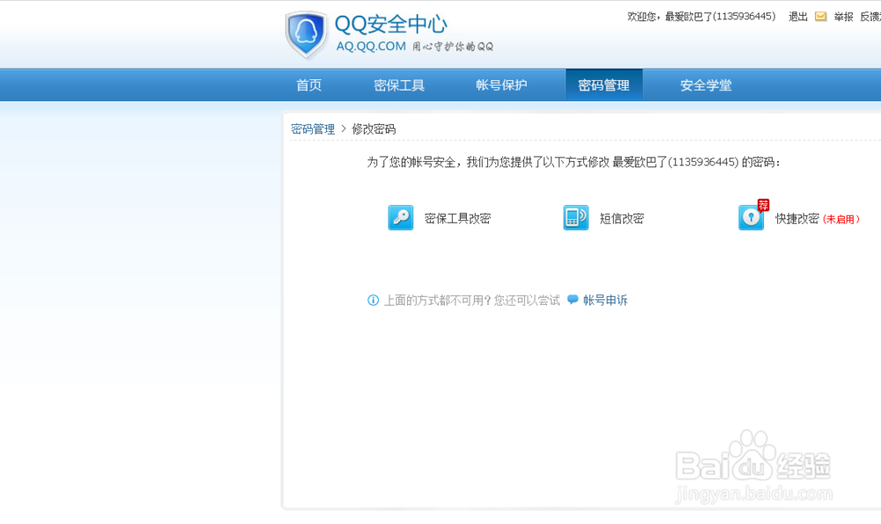
Task: Click the QQ Security Center shield logo
Action: click(x=307, y=35)
